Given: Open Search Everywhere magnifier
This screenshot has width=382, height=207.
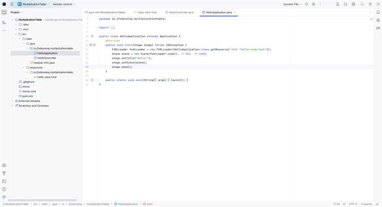Looking at the screenshot, I should 345,4.
